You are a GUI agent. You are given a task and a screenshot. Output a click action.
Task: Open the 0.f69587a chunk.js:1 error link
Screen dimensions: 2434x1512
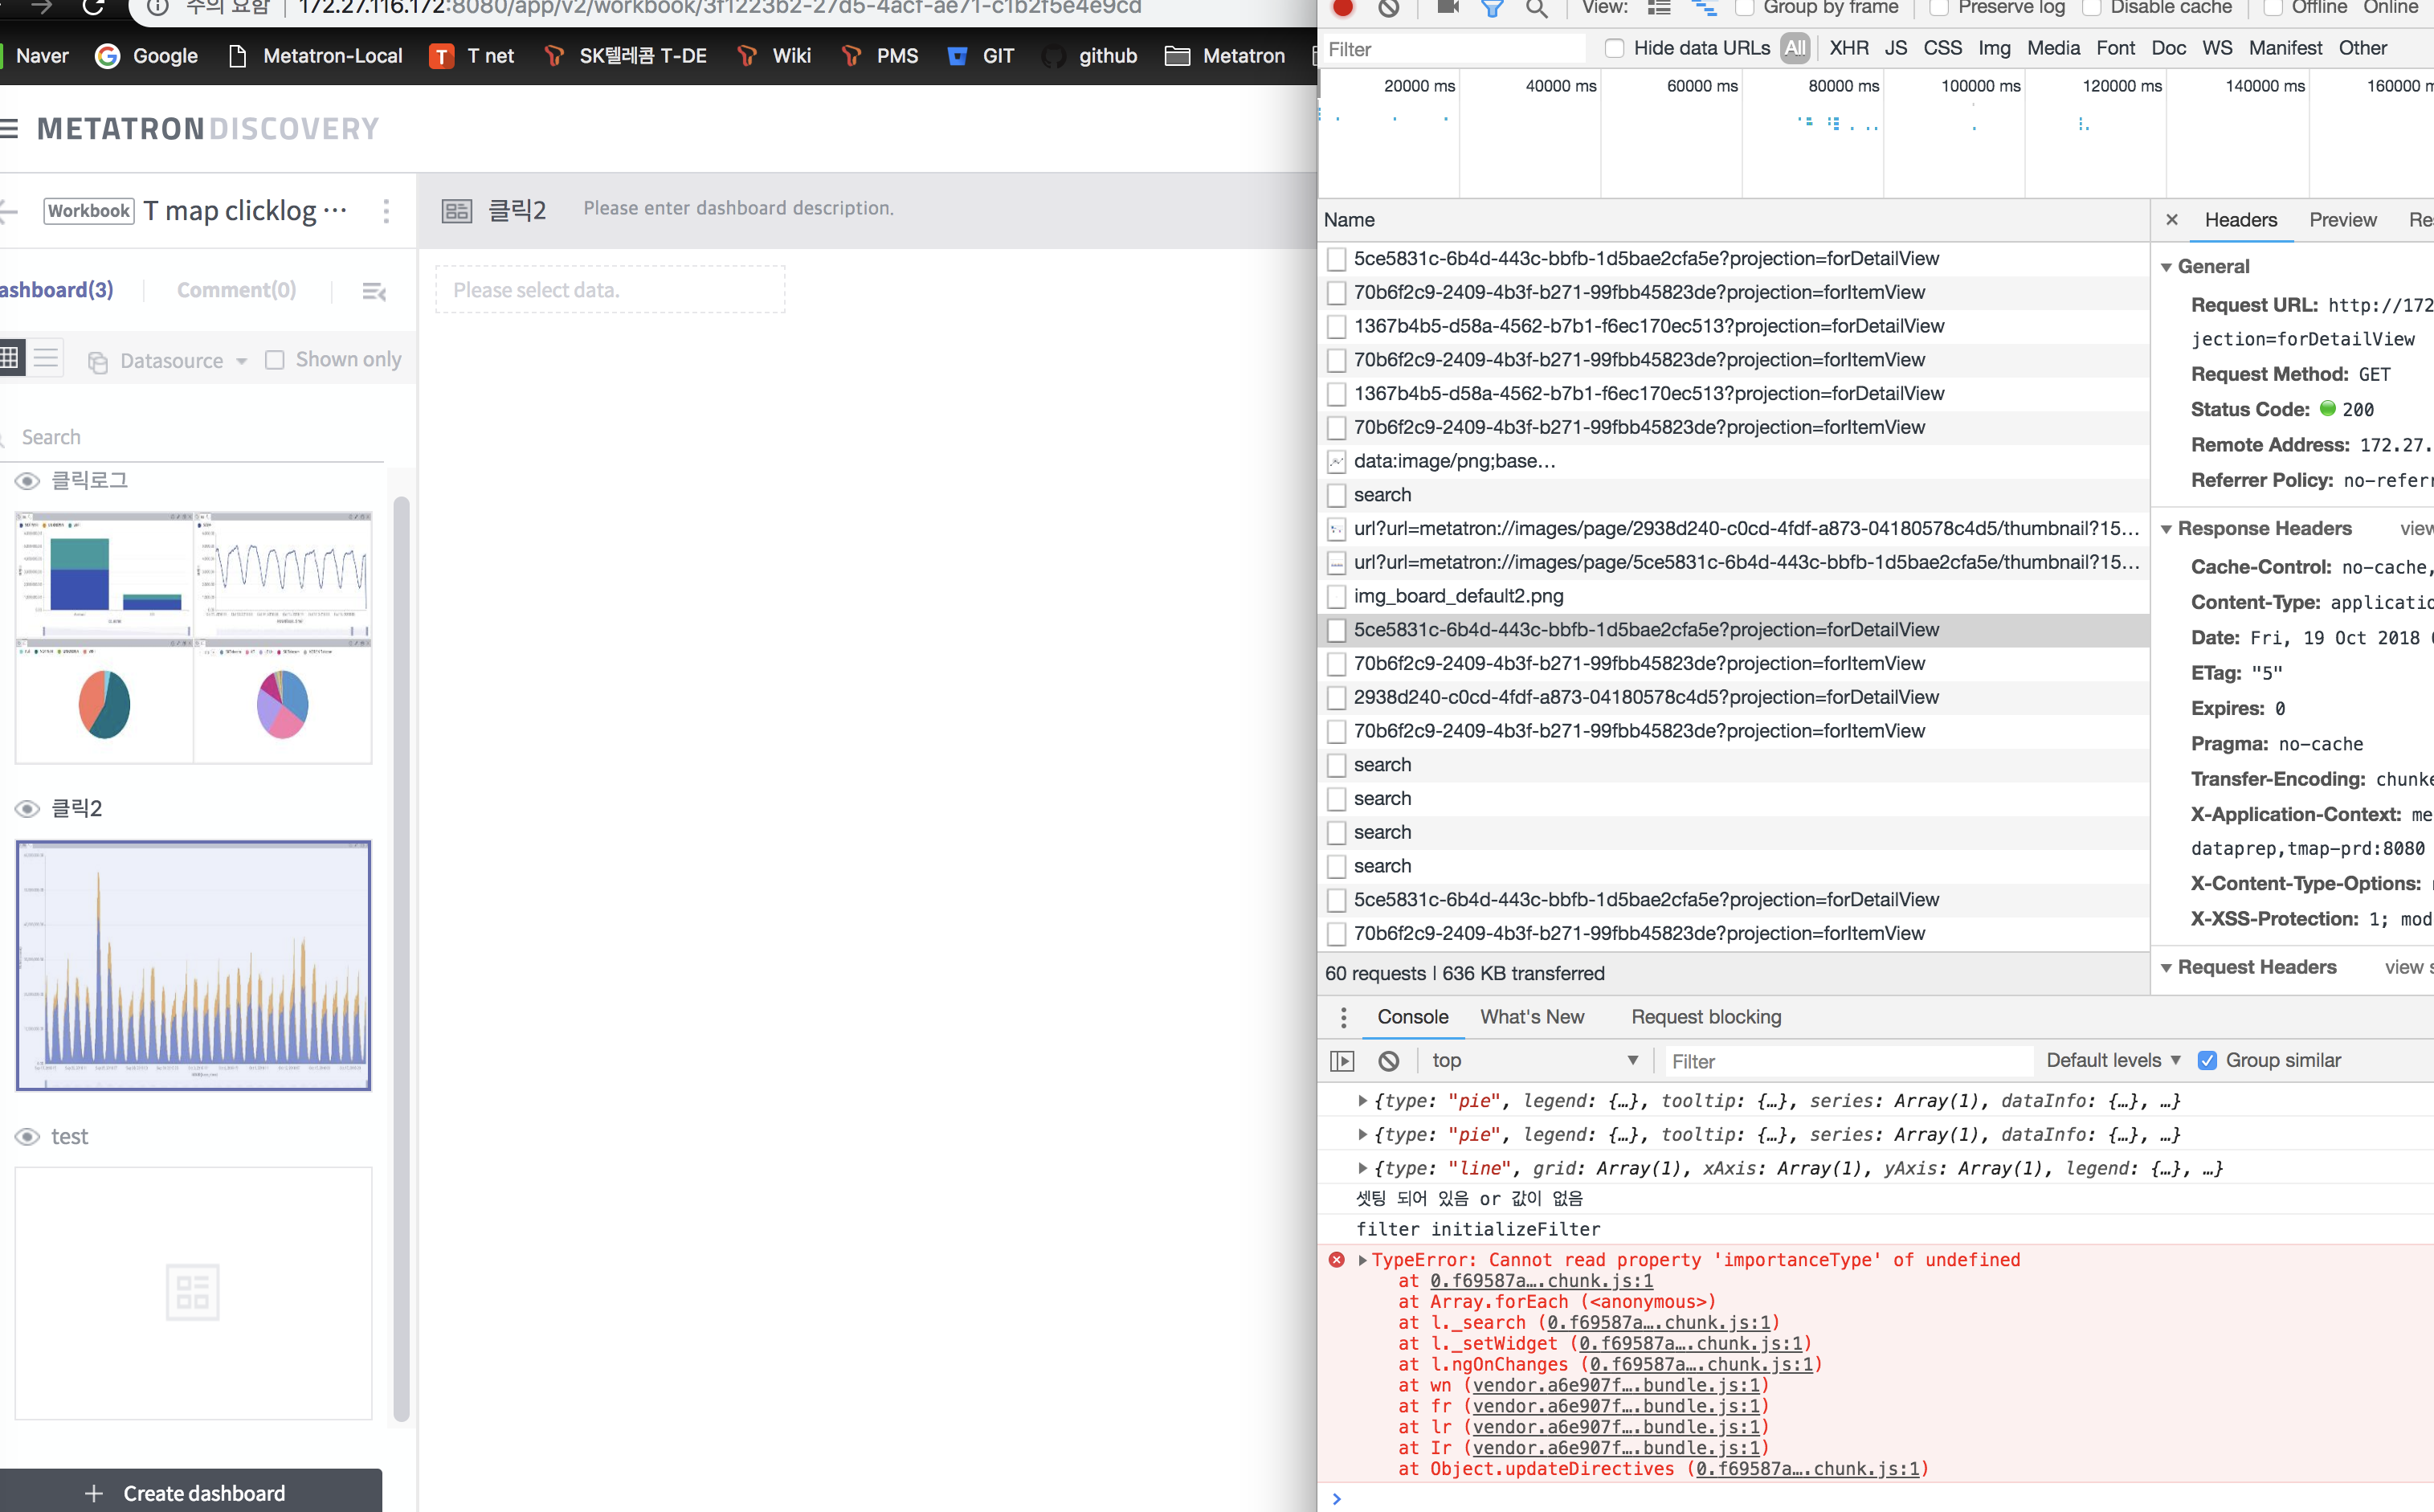pos(1541,1281)
